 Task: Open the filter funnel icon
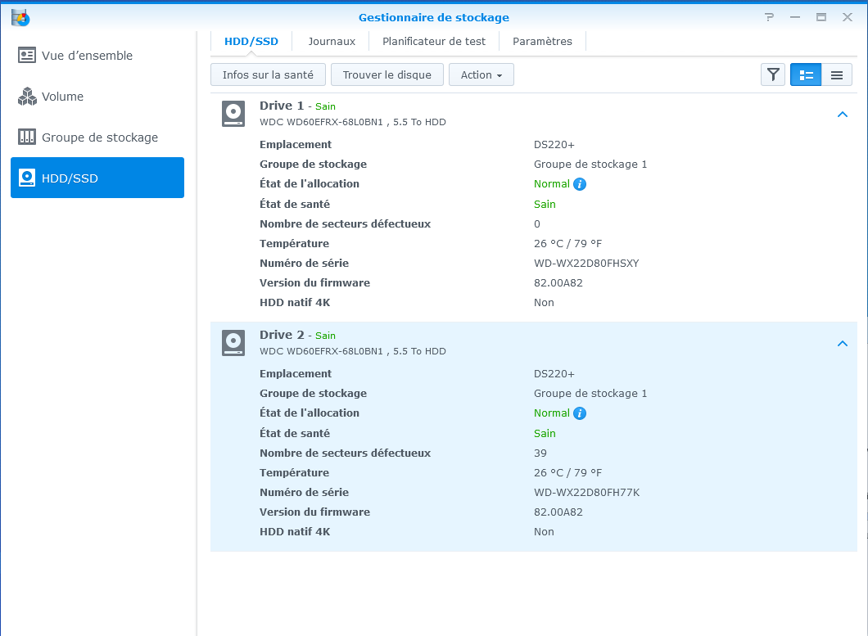(772, 75)
